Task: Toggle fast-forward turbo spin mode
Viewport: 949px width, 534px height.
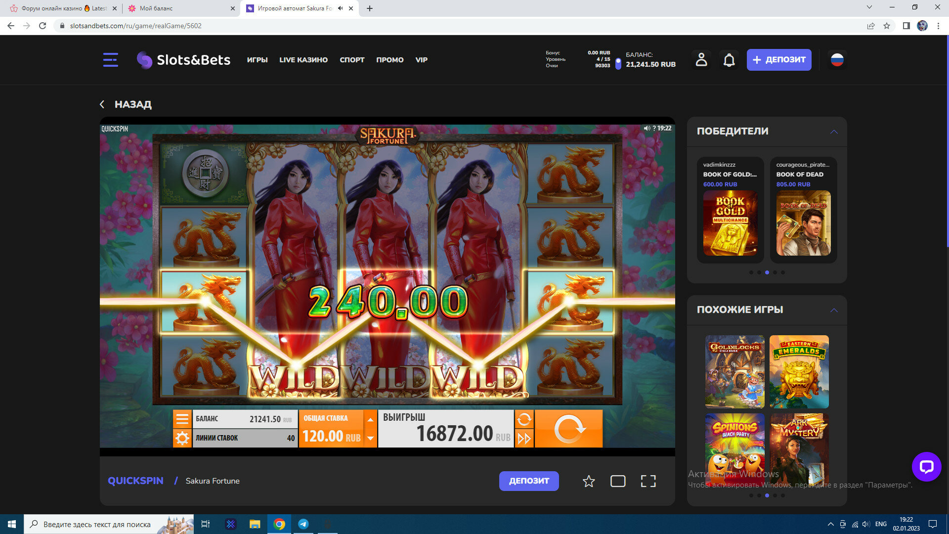Action: pos(524,438)
